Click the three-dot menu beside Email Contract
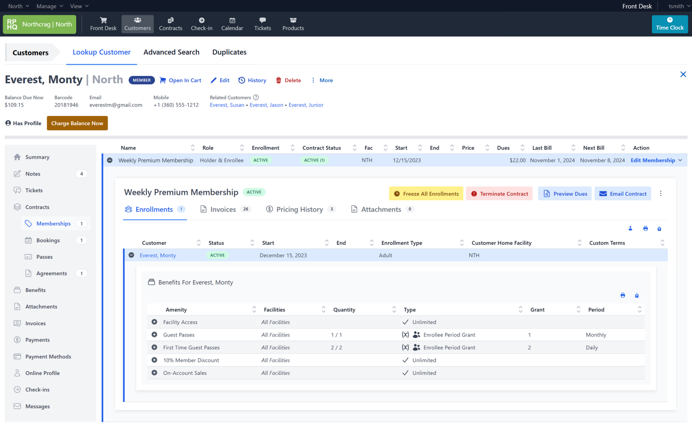The image size is (692, 427). coord(660,194)
